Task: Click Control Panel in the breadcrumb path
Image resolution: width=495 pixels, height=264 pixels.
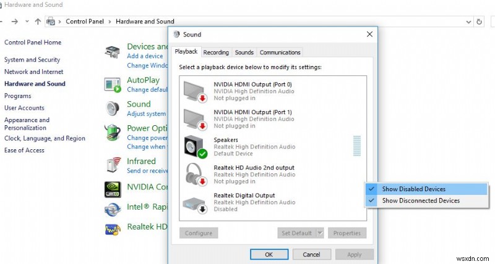Action: click(x=85, y=22)
